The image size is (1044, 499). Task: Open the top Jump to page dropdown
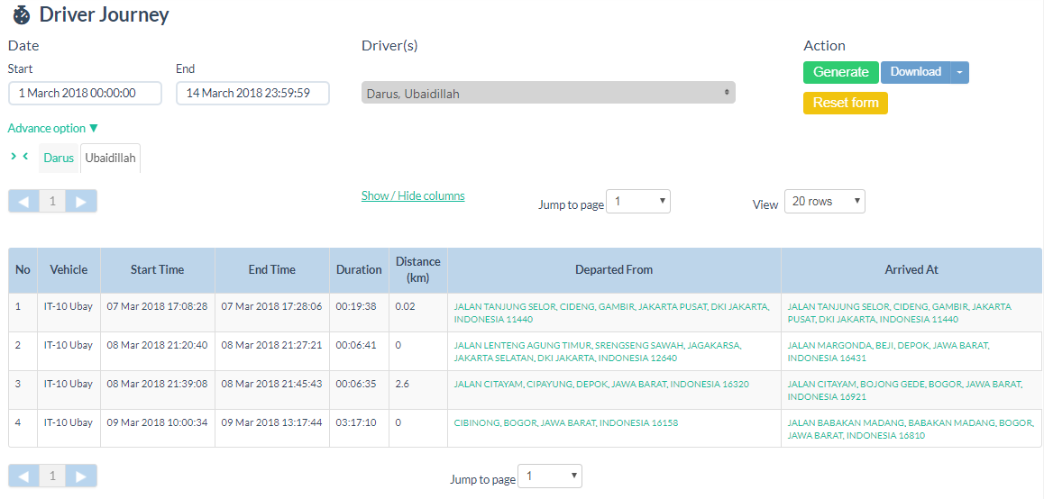click(638, 202)
